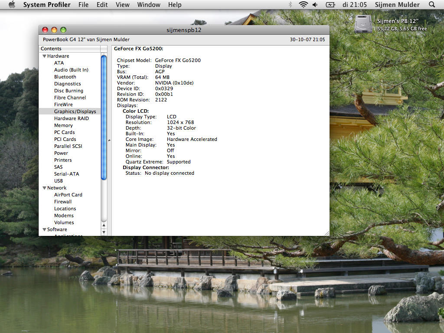The width and height of the screenshot is (444, 333).
Task: Select Parallel SCSI entry
Action: [68, 146]
